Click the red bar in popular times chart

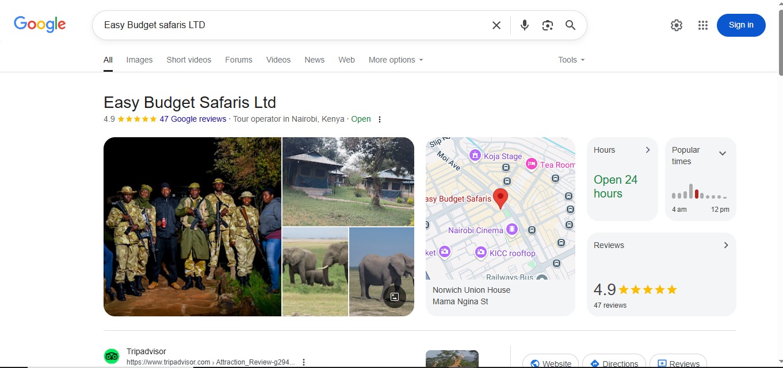click(697, 194)
